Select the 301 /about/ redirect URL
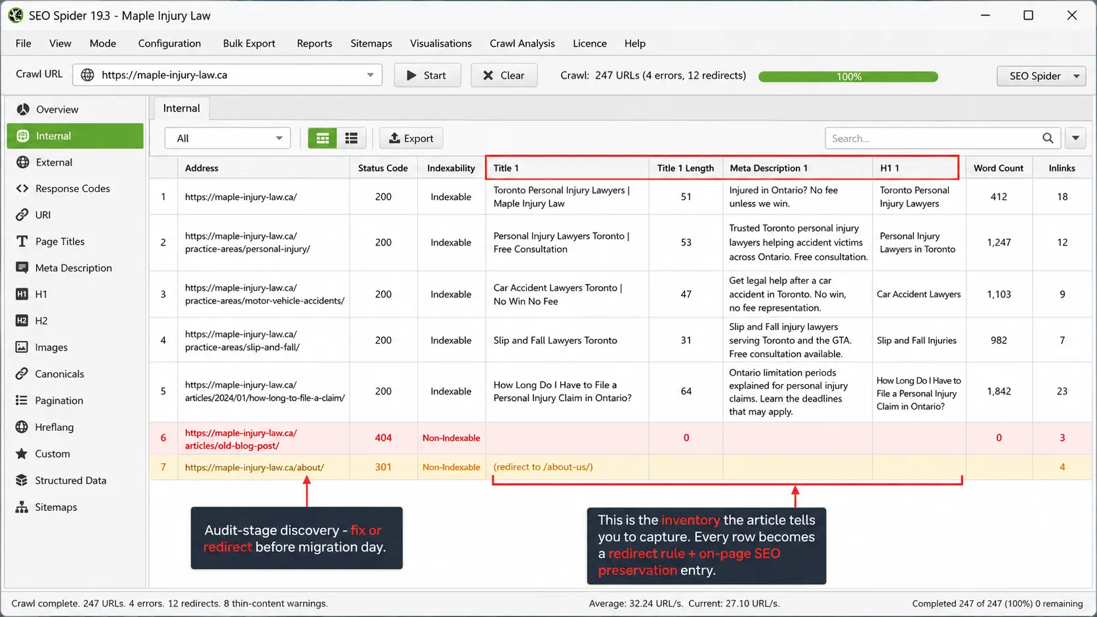The image size is (1097, 617). [x=255, y=468]
